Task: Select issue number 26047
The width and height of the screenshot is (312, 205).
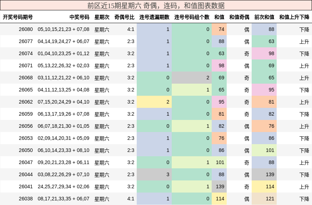Action: coord(26,163)
